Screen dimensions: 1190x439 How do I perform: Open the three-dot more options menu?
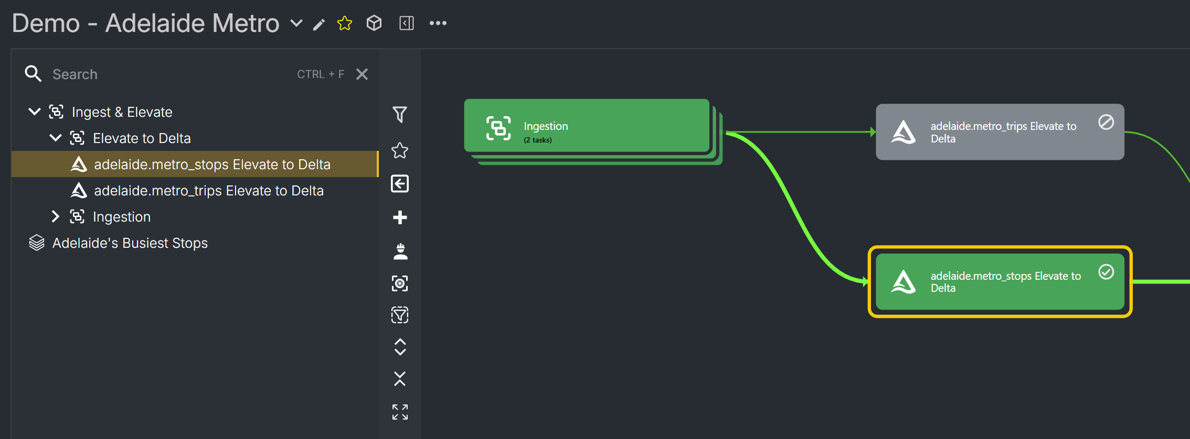pyautogui.click(x=438, y=23)
